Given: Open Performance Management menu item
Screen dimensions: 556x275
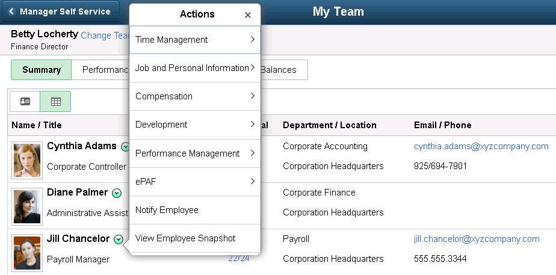Looking at the screenshot, I should (195, 153).
